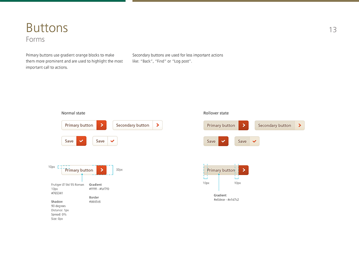Screen dimensions: 359x256
Task: Click the orange arrow icon on the Normal state Primary button
Action: pos(102,125)
